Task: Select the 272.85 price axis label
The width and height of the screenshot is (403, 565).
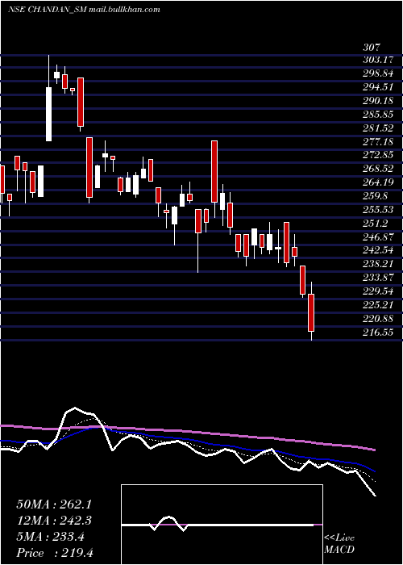Action: 378,155
